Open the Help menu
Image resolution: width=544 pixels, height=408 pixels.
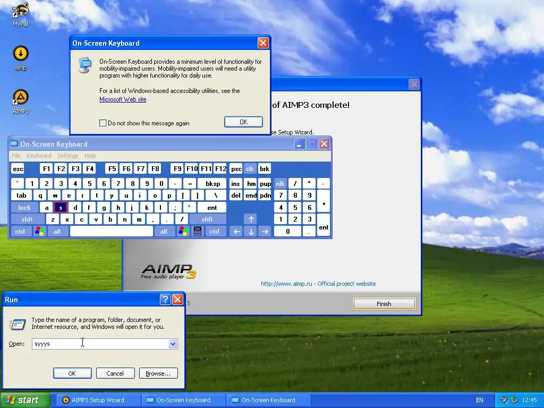click(x=90, y=156)
